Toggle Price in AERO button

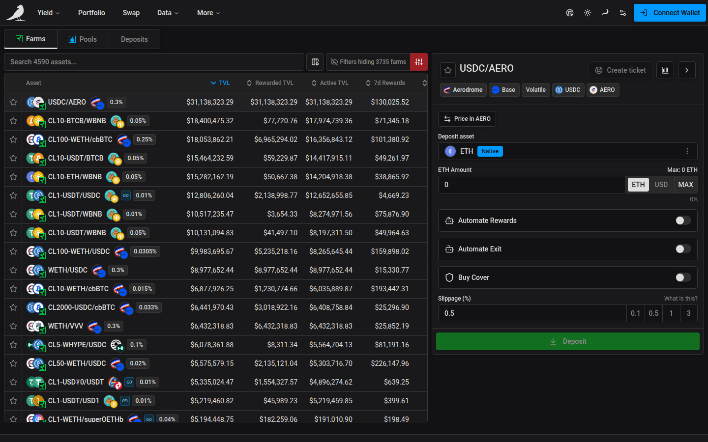point(467,119)
